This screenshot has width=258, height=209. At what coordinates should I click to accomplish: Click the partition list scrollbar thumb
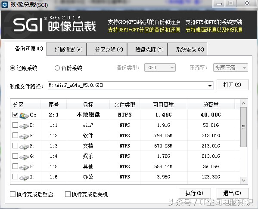click(243, 127)
